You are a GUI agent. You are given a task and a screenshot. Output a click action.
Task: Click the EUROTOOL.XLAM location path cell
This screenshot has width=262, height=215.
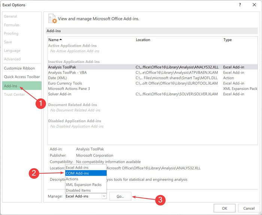click(x=177, y=83)
